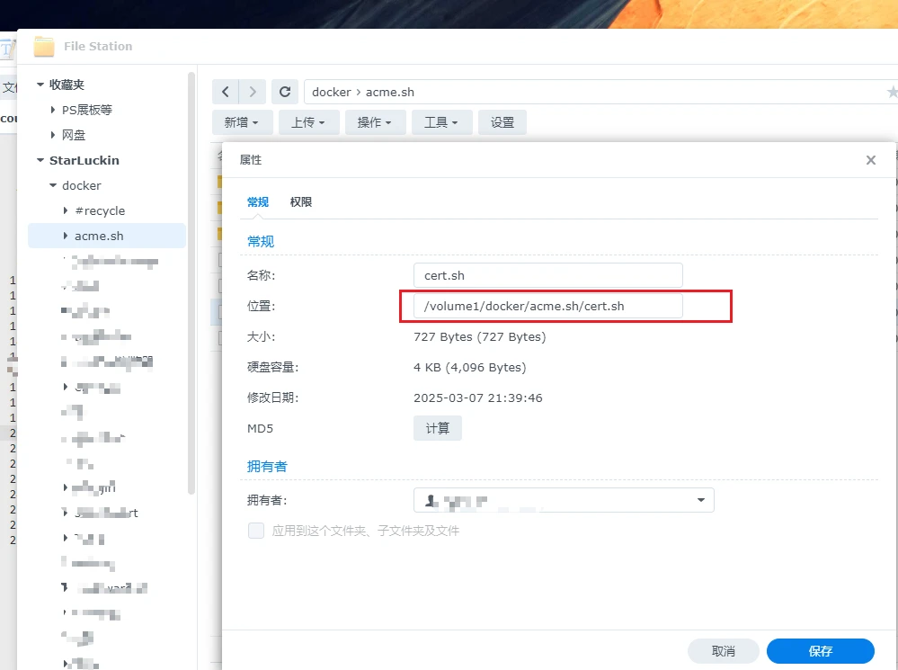Go forward with the right arrow button
Image resolution: width=898 pixels, height=670 pixels.
coord(253,92)
